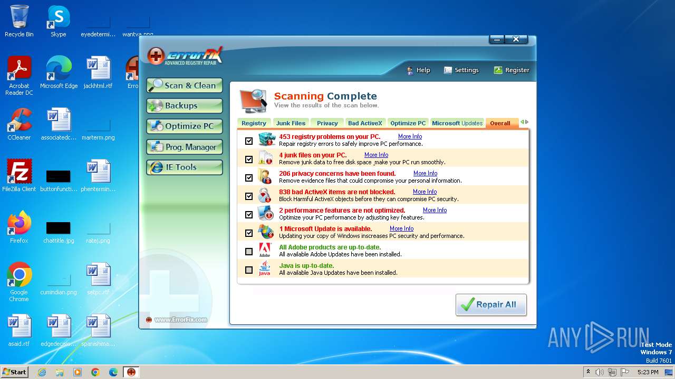The width and height of the screenshot is (675, 379).
Task: Click the Microsoft Update Windows icon
Action: pyautogui.click(x=266, y=232)
